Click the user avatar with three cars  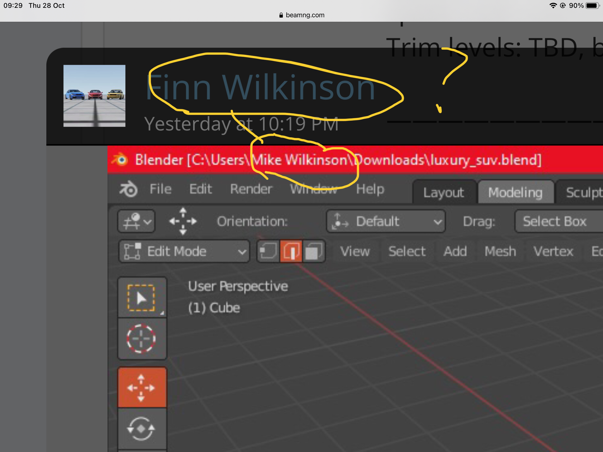pos(94,96)
